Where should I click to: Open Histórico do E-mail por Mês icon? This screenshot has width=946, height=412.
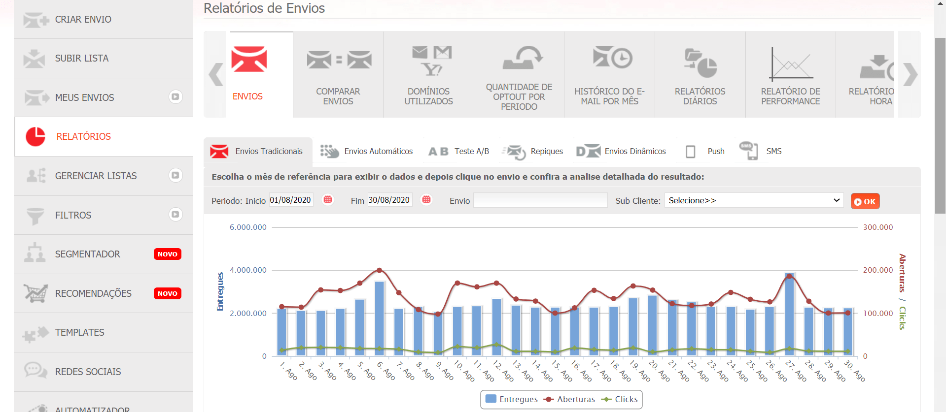pyautogui.click(x=612, y=57)
